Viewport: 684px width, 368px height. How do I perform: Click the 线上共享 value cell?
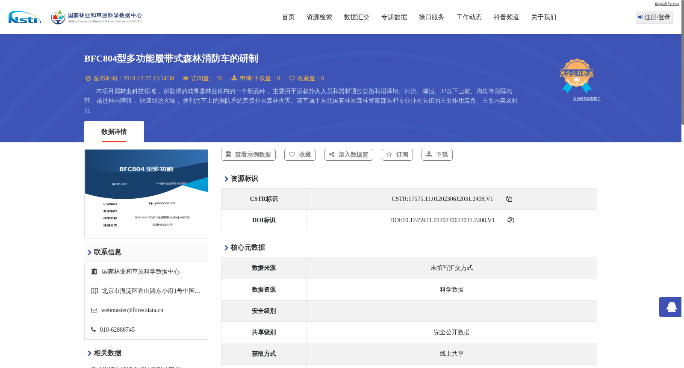452,353
